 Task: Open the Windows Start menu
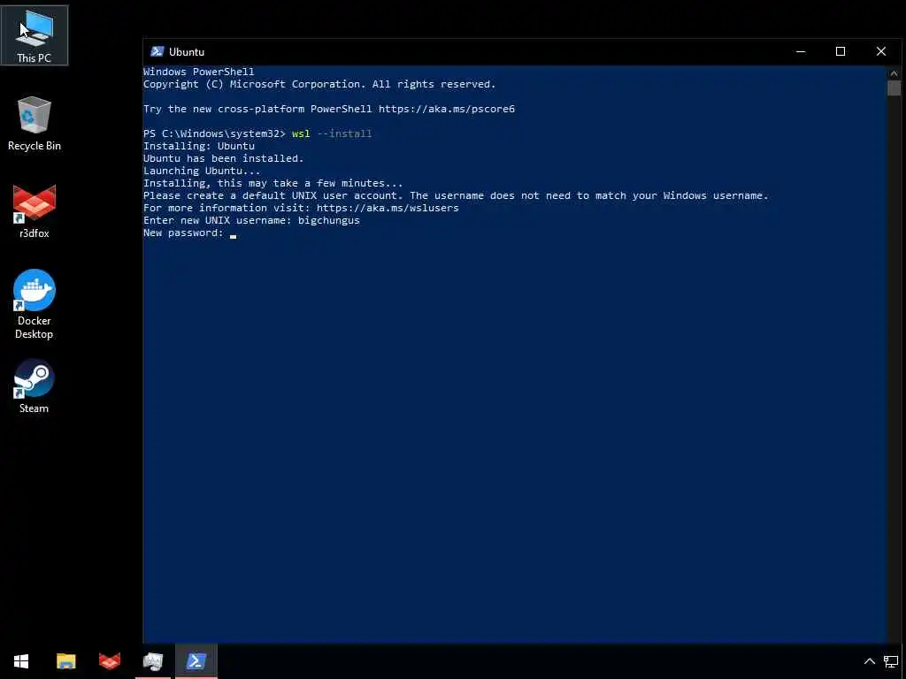click(21, 661)
